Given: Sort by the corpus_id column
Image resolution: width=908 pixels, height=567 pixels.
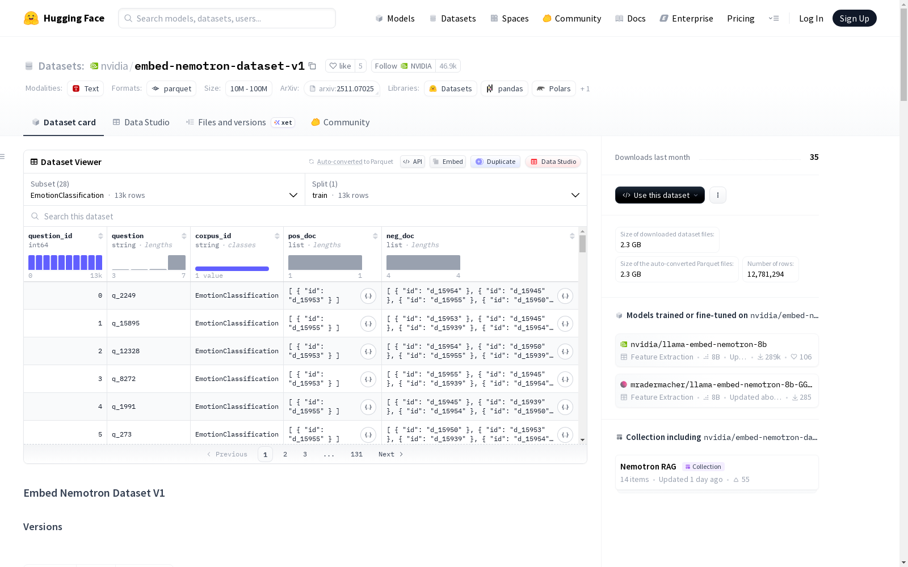Looking at the screenshot, I should tap(277, 236).
